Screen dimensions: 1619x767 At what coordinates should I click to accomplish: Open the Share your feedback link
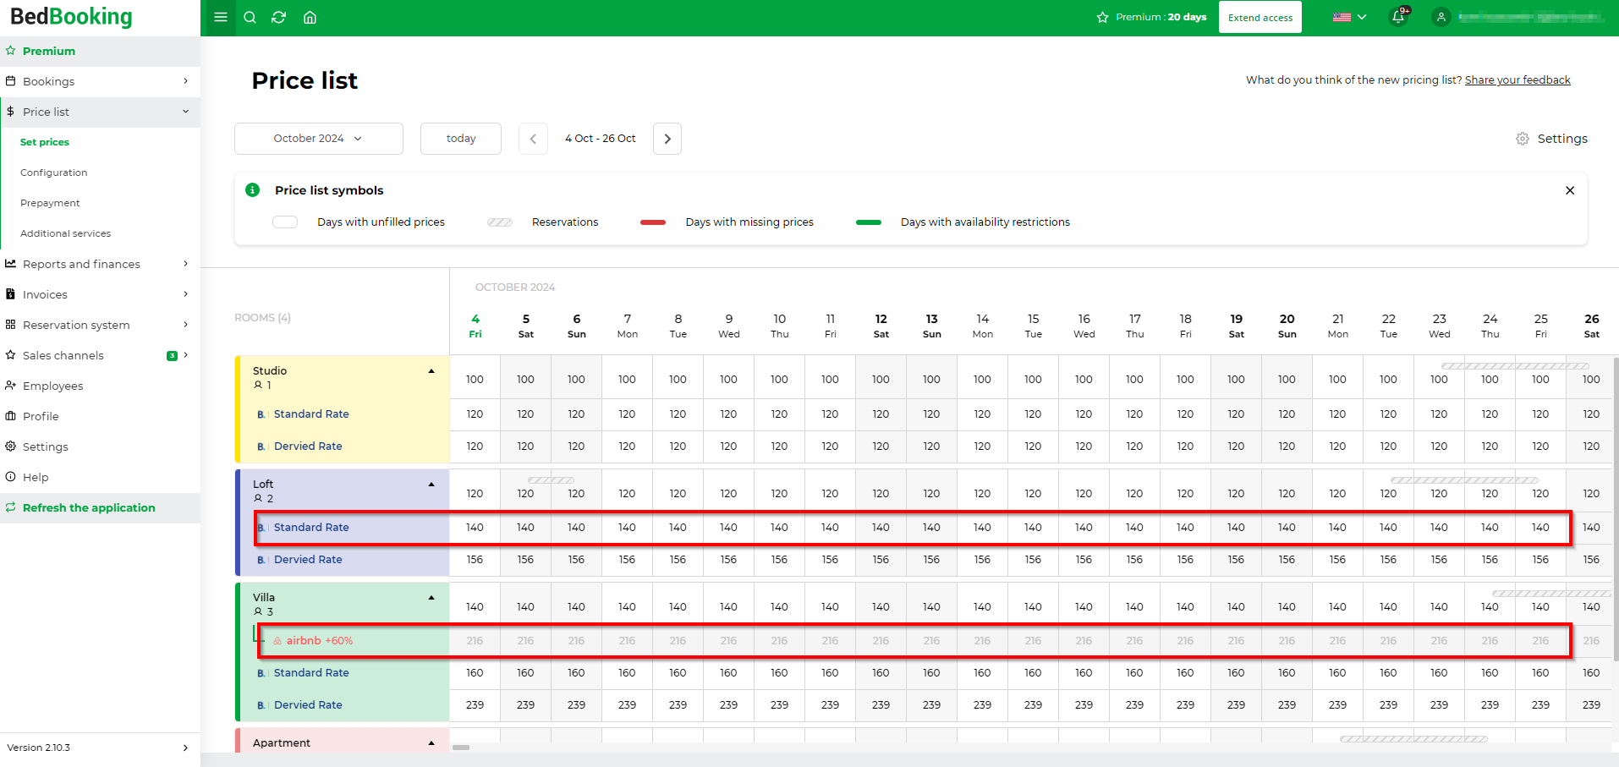click(1517, 80)
